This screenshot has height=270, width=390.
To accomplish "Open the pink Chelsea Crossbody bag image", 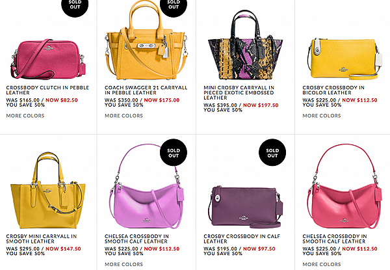I will pyautogui.click(x=344, y=187).
